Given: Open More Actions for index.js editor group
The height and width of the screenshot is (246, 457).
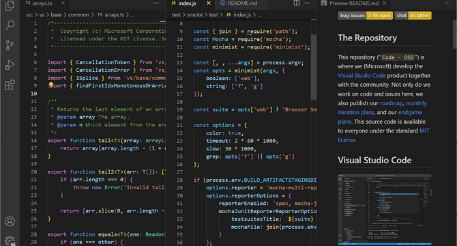Looking at the screenshot, I should coord(307,3).
